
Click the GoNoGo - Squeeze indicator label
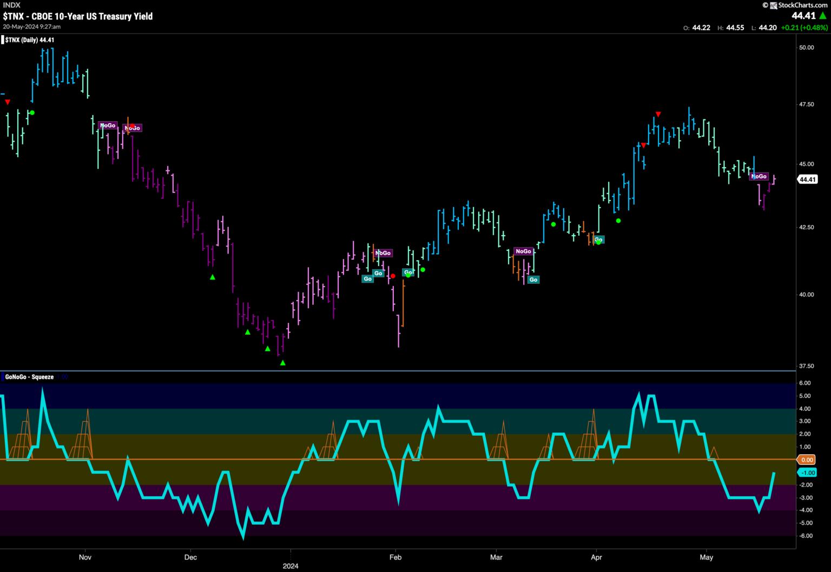pos(29,377)
